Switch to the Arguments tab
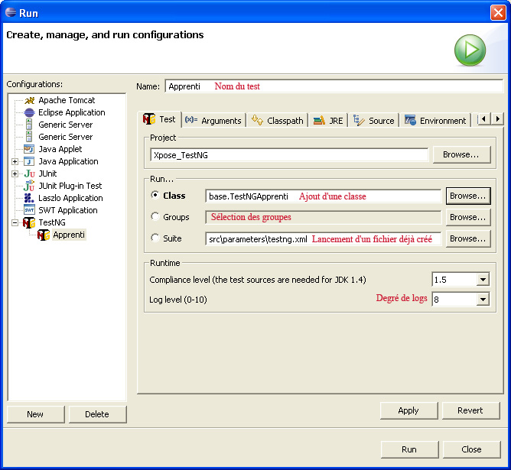 (x=213, y=121)
